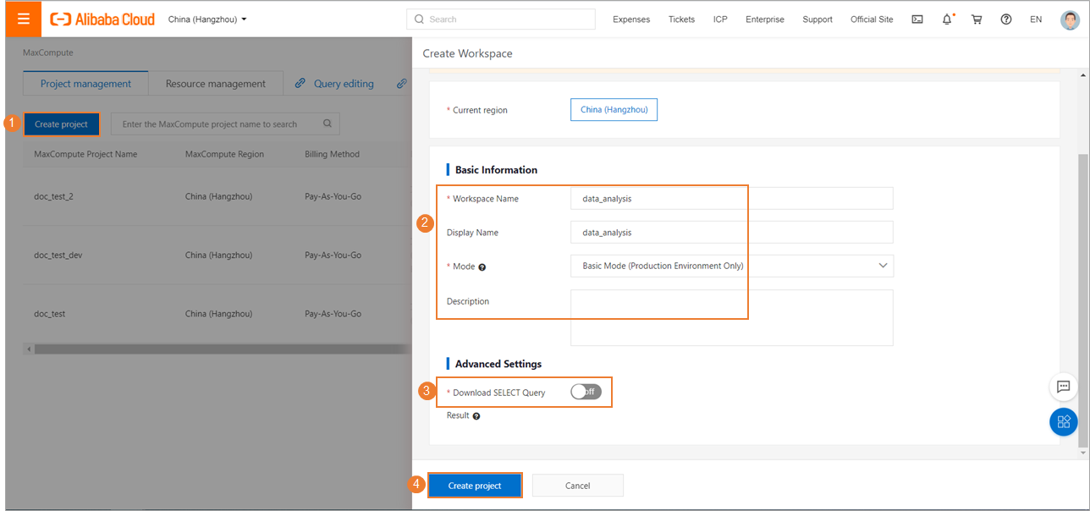Click the MaxCompute Project Name column header
This screenshot has height=511, width=1090.
85,154
